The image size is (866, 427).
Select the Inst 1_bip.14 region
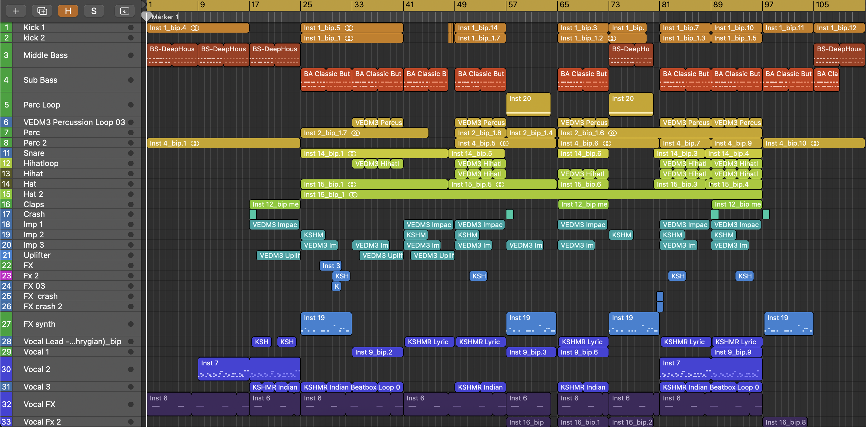[480, 28]
